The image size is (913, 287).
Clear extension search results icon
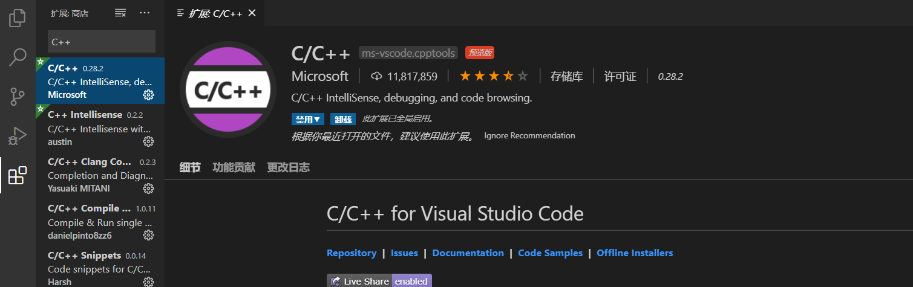(x=120, y=13)
